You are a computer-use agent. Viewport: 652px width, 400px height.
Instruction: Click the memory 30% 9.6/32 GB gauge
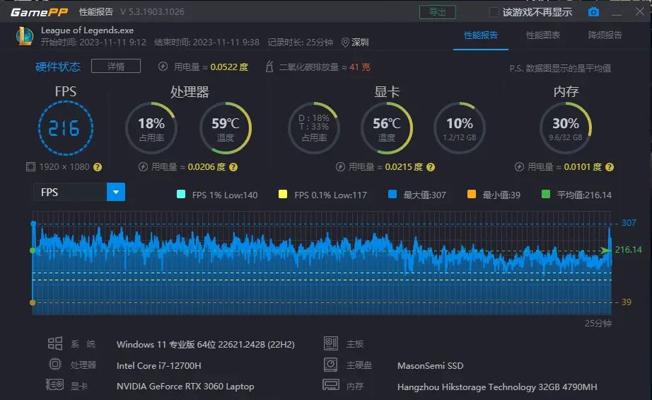566,127
